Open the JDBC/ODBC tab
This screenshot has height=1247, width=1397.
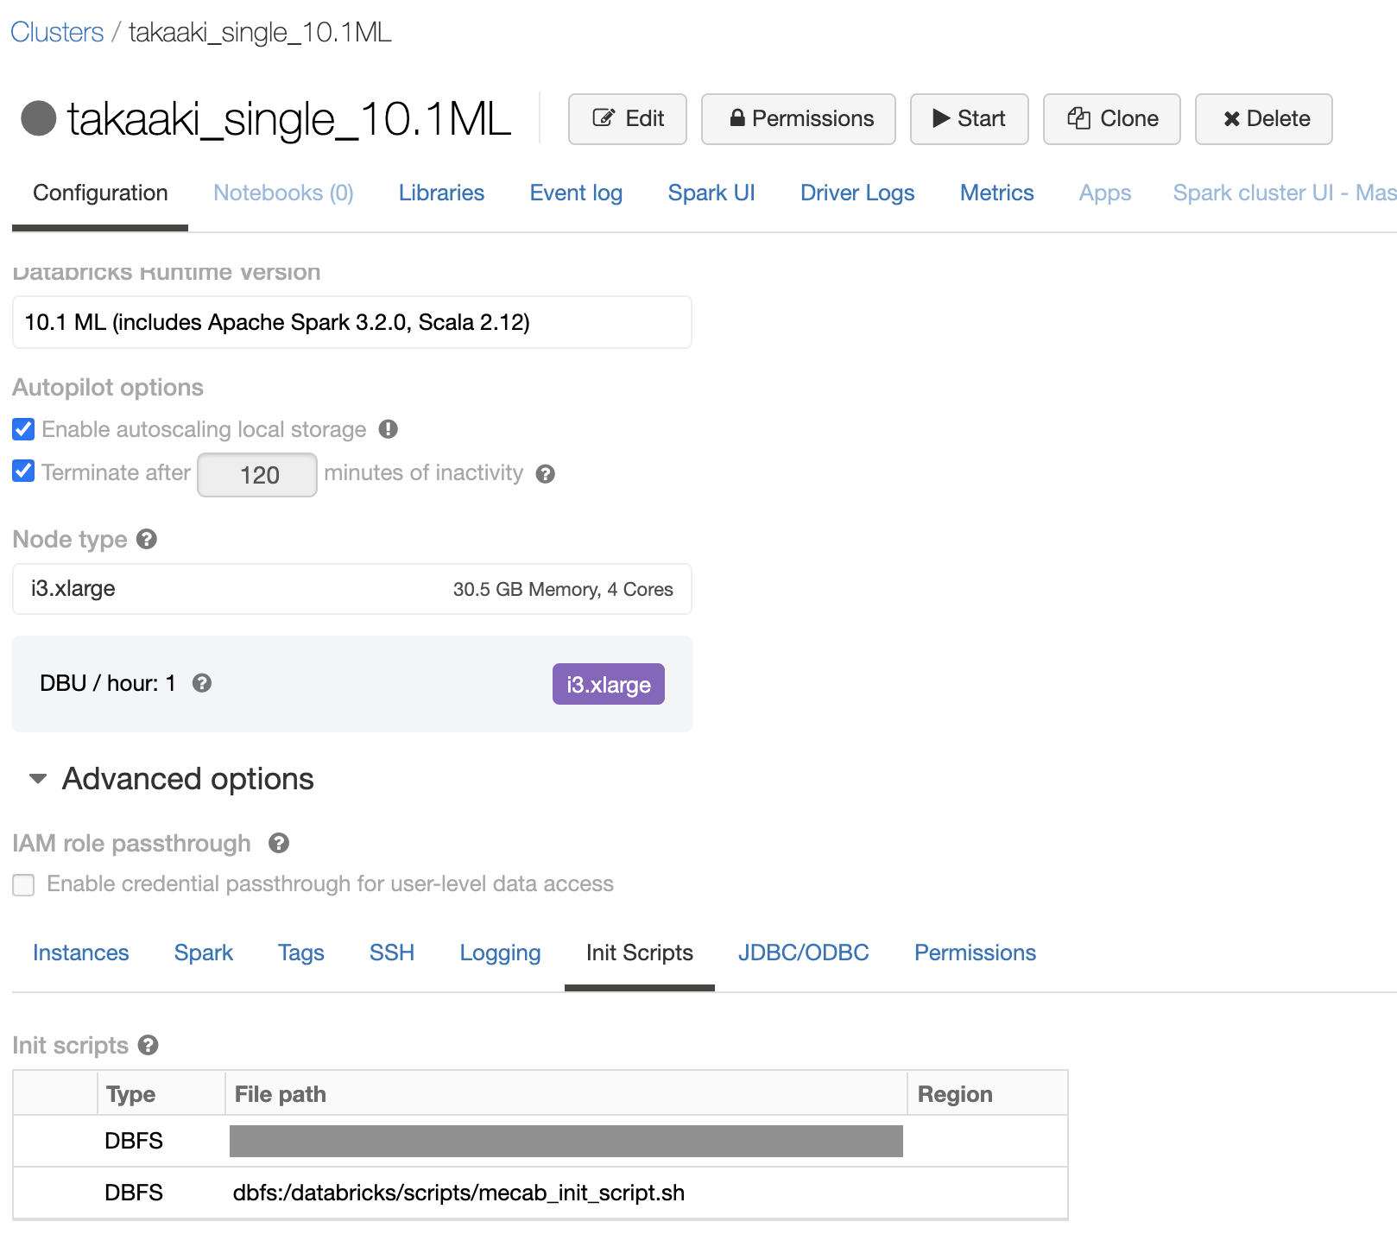[804, 953]
